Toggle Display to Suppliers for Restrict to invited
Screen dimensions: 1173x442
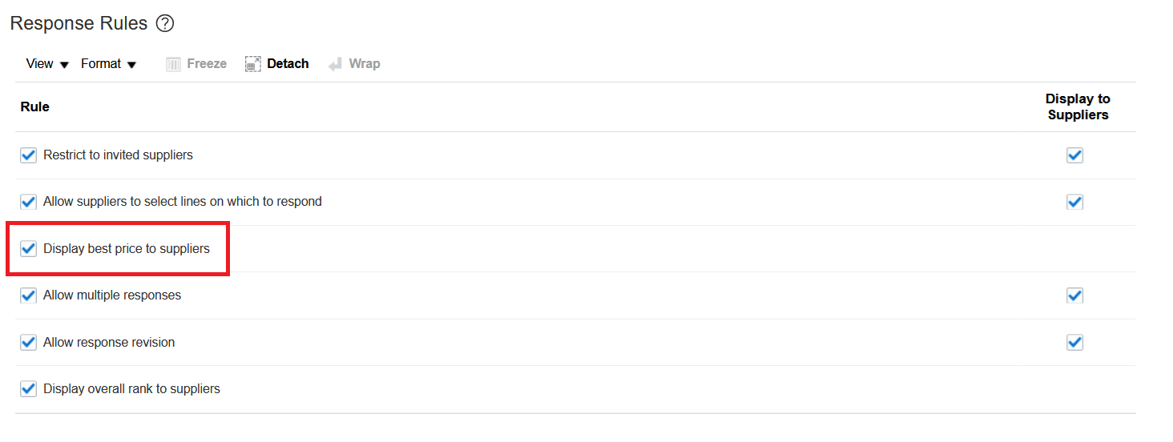1075,155
